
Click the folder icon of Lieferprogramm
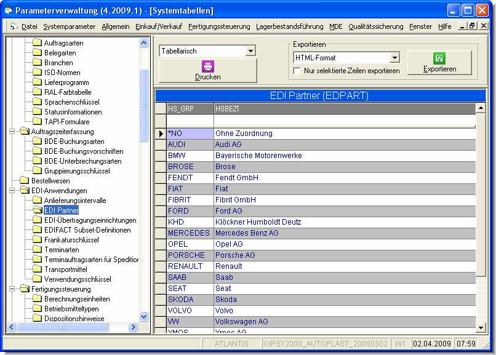pos(37,82)
